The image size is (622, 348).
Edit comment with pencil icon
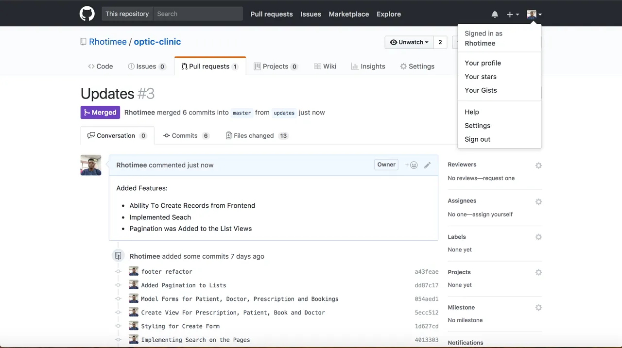click(428, 165)
